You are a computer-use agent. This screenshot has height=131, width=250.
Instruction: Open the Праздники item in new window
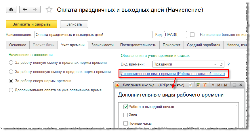click(221, 64)
